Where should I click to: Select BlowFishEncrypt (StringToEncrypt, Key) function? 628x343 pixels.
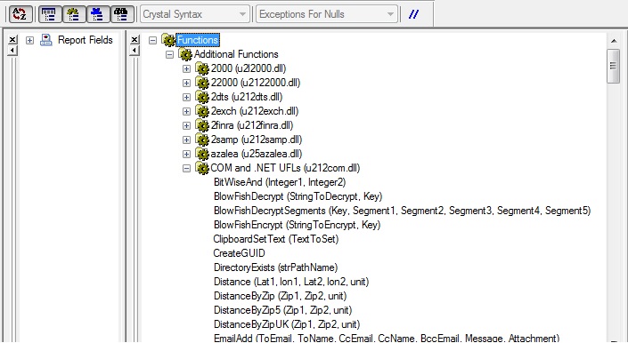297,225
